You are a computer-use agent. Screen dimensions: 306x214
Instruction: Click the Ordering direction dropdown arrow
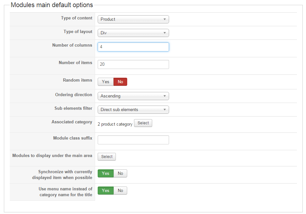coord(165,96)
